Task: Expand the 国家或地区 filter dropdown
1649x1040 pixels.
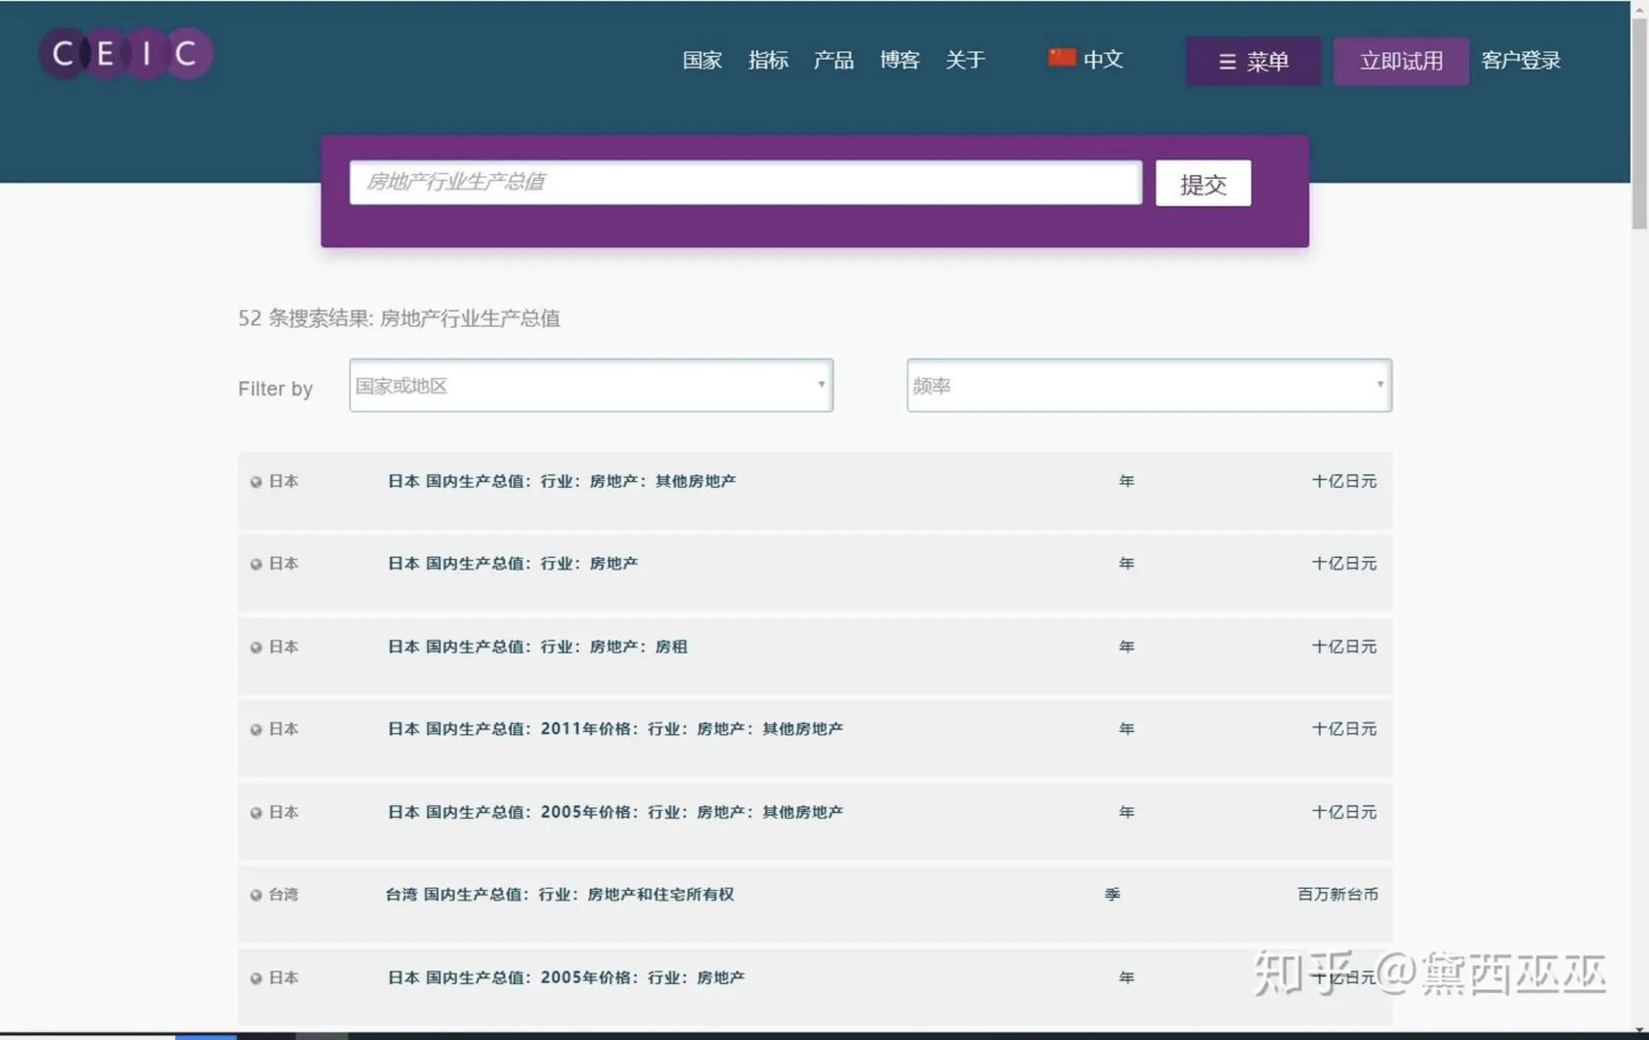Action: pyautogui.click(x=591, y=386)
